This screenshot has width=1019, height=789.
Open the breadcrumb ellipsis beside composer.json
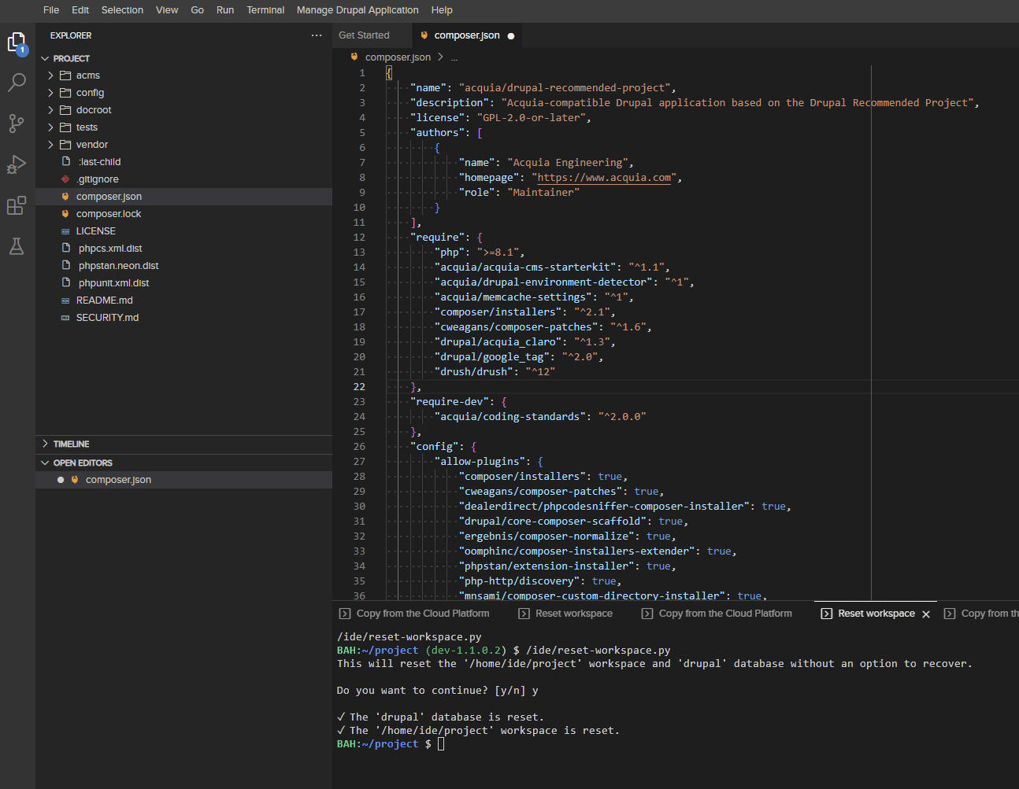[x=454, y=57]
